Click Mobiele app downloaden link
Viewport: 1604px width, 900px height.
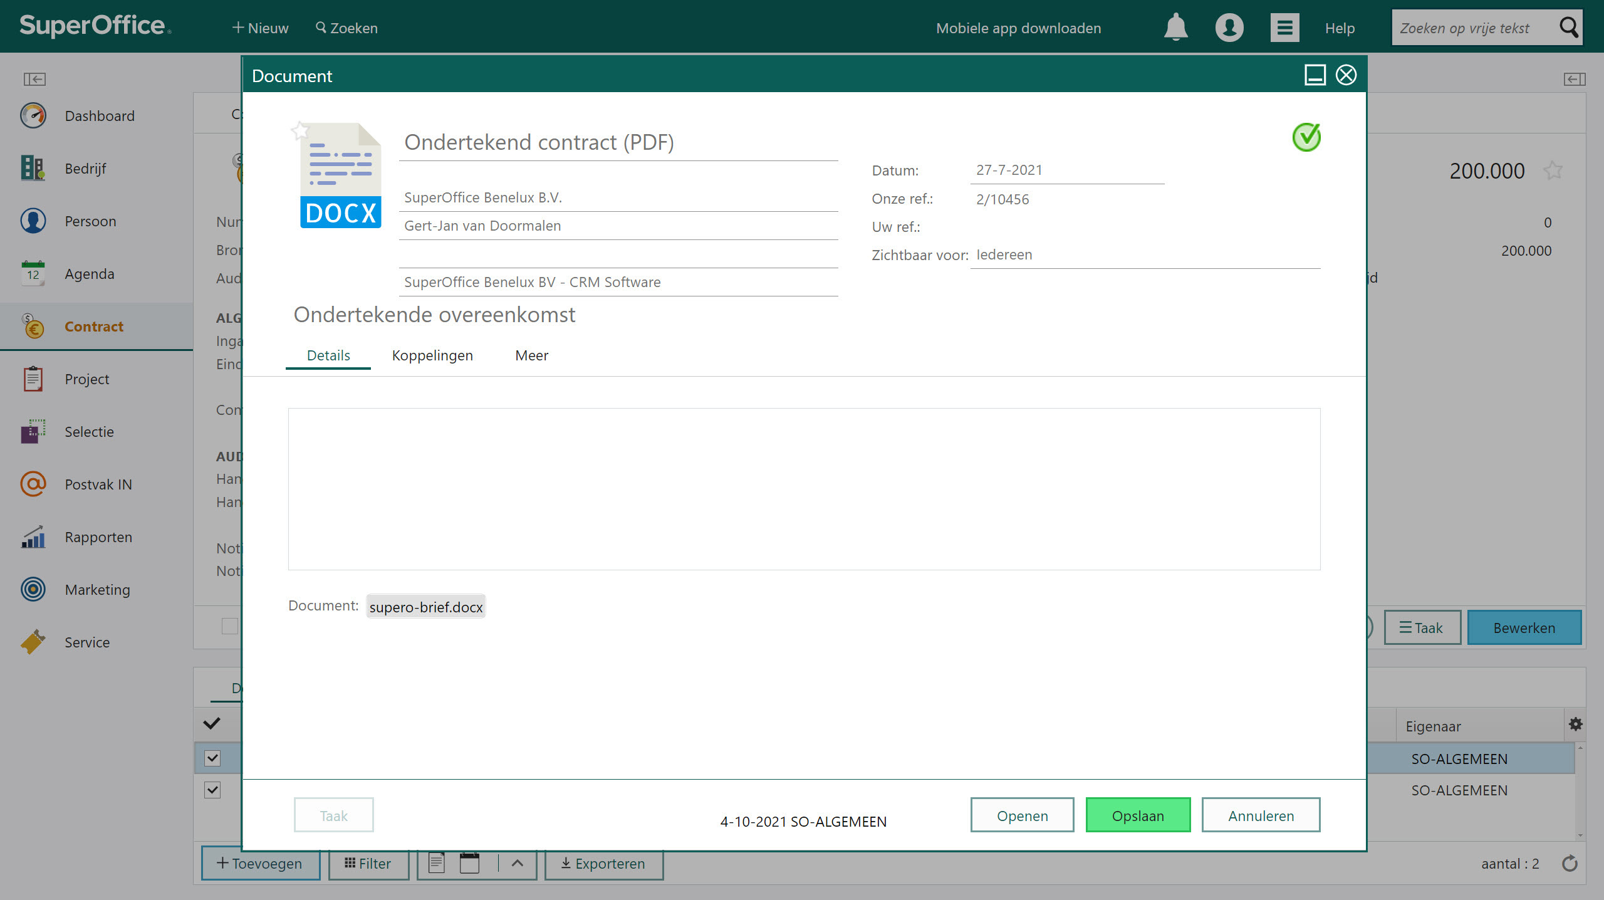coord(1018,28)
